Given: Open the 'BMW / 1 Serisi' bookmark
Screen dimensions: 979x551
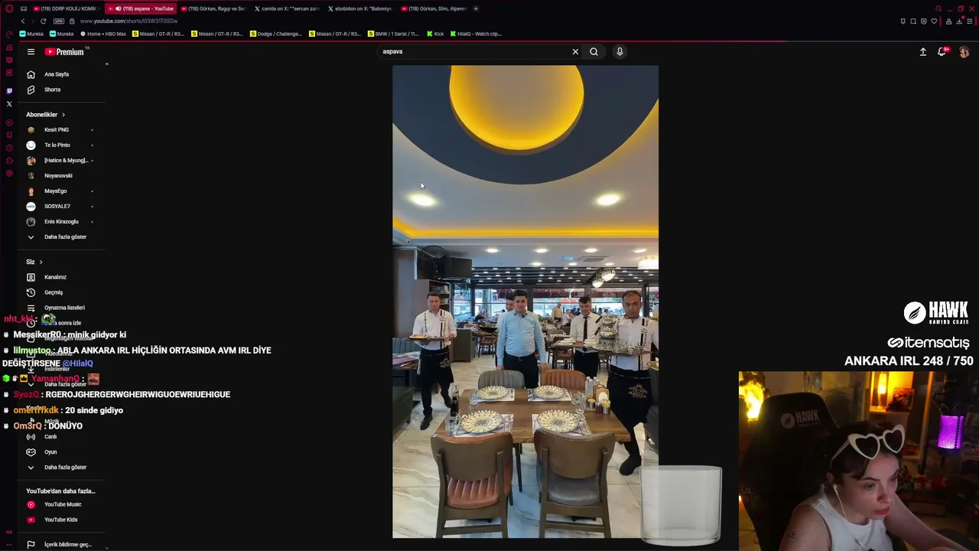Looking at the screenshot, I should [394, 34].
